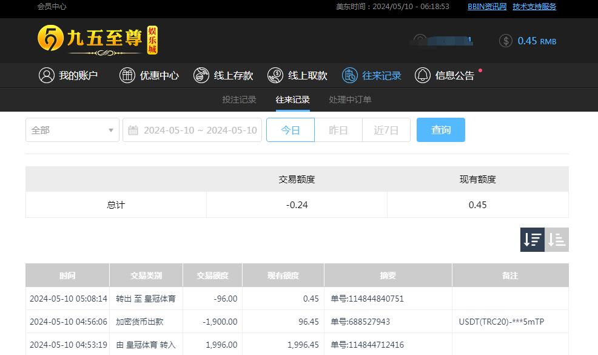Click the 线上存款 deposit coin icon
Image resolution: width=598 pixels, height=355 pixels.
tap(201, 75)
